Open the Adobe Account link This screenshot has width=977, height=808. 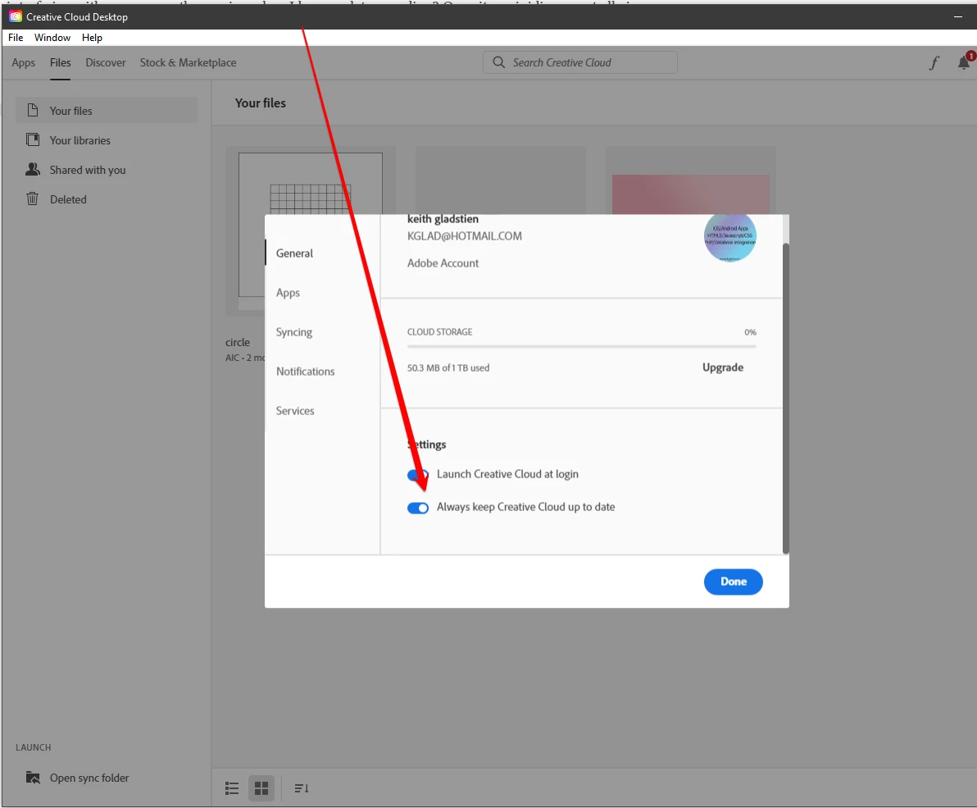pos(443,263)
